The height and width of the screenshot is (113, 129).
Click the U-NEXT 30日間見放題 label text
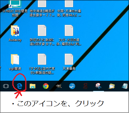15,13
